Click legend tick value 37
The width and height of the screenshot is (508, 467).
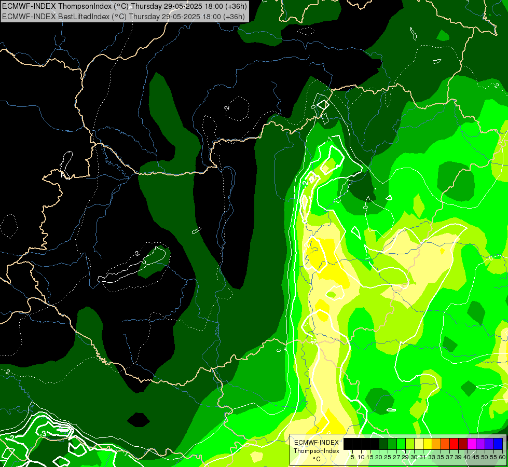click(449, 457)
